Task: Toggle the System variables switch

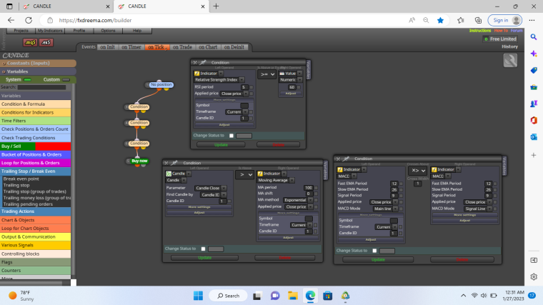Action: point(27,79)
